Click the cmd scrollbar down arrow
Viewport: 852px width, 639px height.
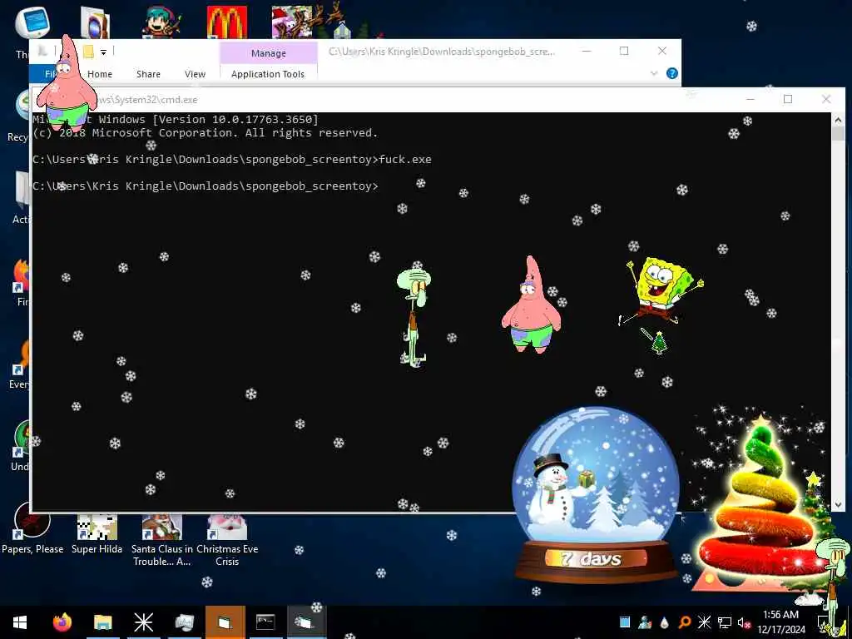tap(838, 505)
